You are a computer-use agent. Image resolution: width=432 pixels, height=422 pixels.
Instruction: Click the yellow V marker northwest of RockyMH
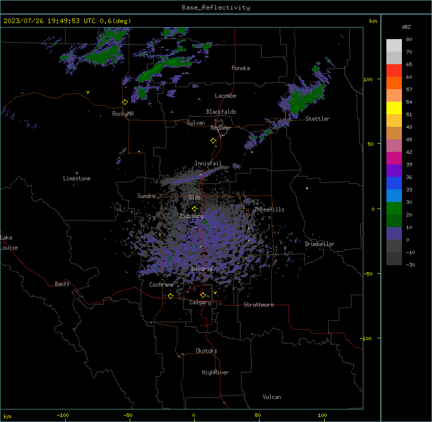pyautogui.click(x=88, y=92)
